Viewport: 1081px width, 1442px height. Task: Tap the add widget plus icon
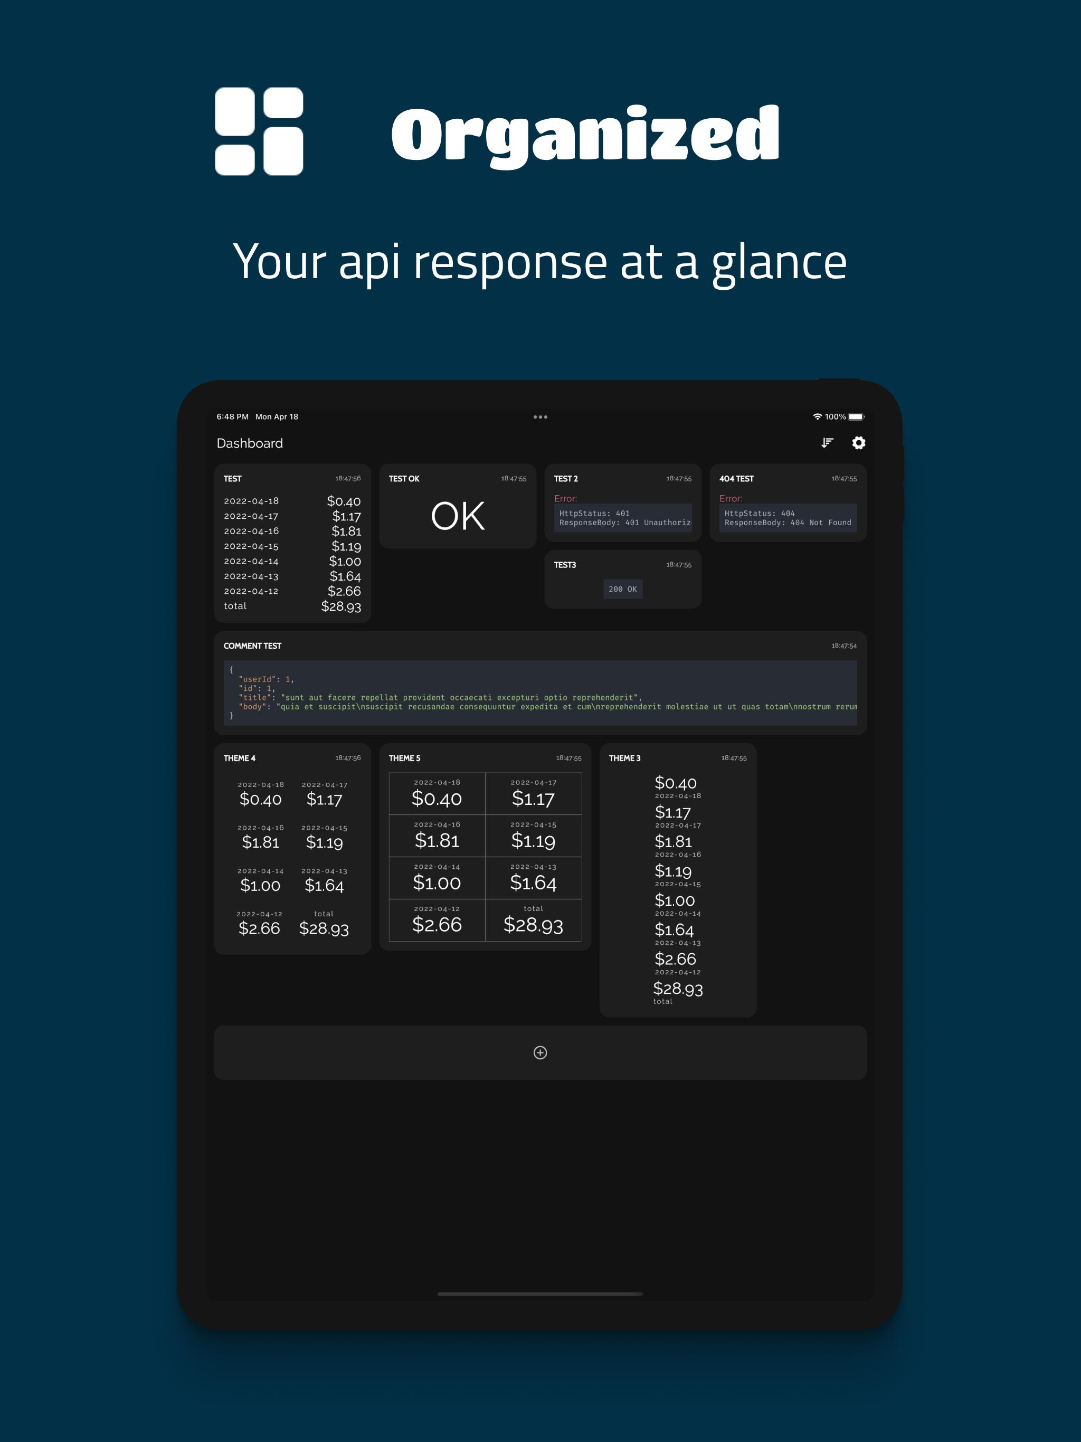[x=540, y=1052]
